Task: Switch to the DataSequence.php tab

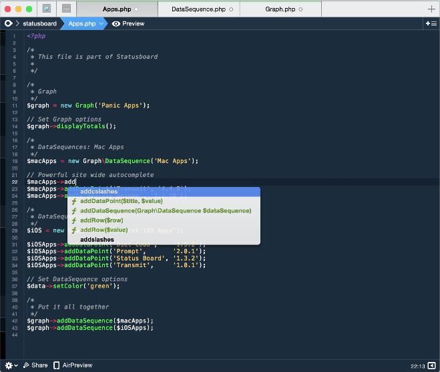Action: point(198,9)
